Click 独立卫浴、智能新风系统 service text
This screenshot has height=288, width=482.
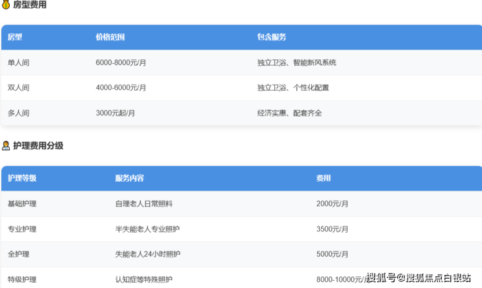coord(296,63)
